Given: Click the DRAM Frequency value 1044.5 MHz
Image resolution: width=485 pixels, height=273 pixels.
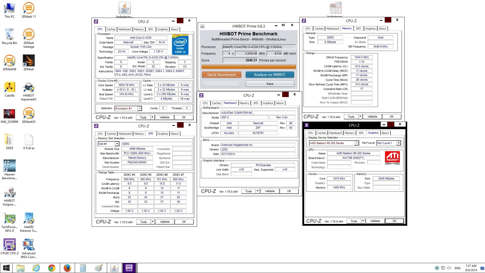Looking at the screenshot, I should (361, 57).
